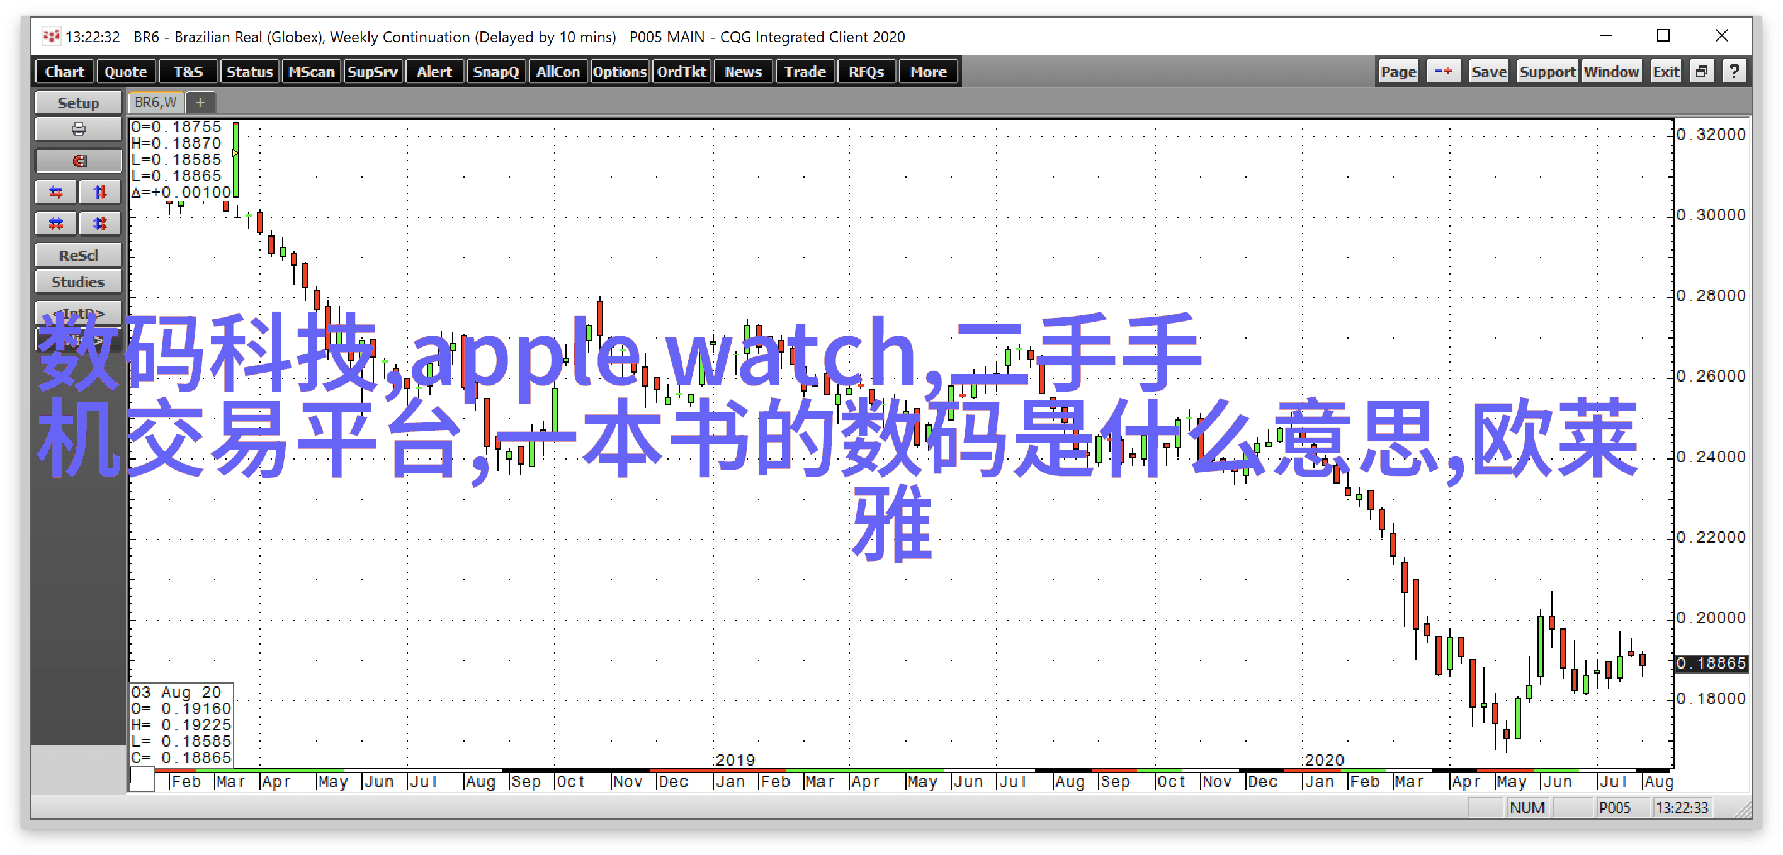Click the vertical expand arrows icon
Image resolution: width=1783 pixels, height=855 pixels.
click(x=100, y=193)
